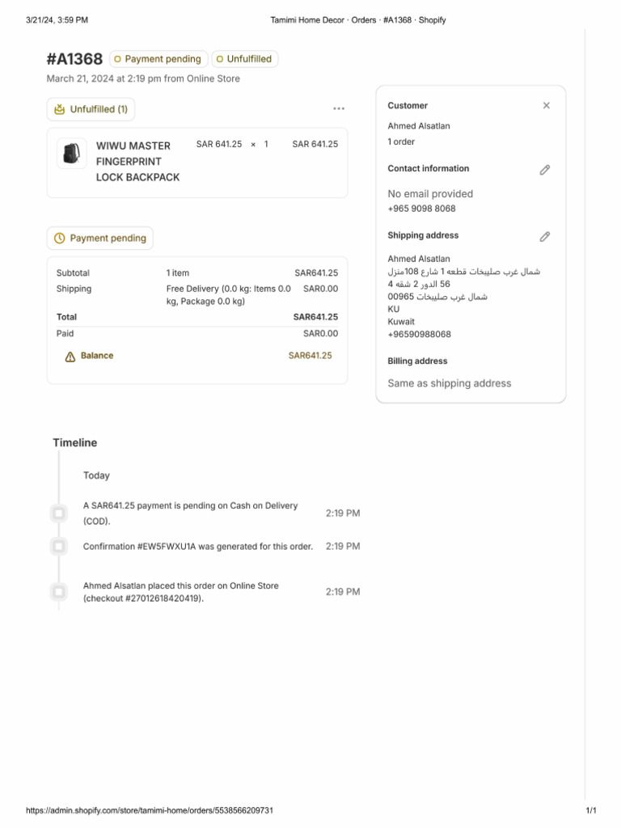Click the Unfulfilled (1) box icon
The height and width of the screenshot is (828, 621).
(x=60, y=109)
